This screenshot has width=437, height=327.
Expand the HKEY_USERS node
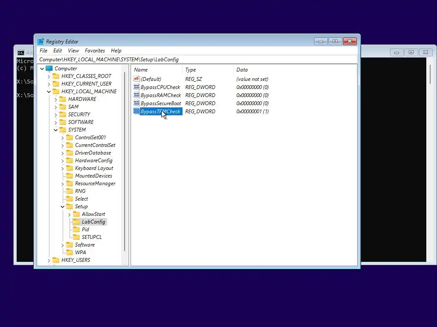(x=49, y=261)
